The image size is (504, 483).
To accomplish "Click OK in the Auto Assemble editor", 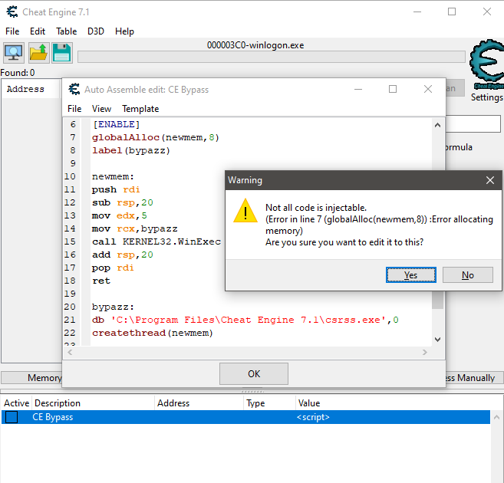I will point(254,374).
